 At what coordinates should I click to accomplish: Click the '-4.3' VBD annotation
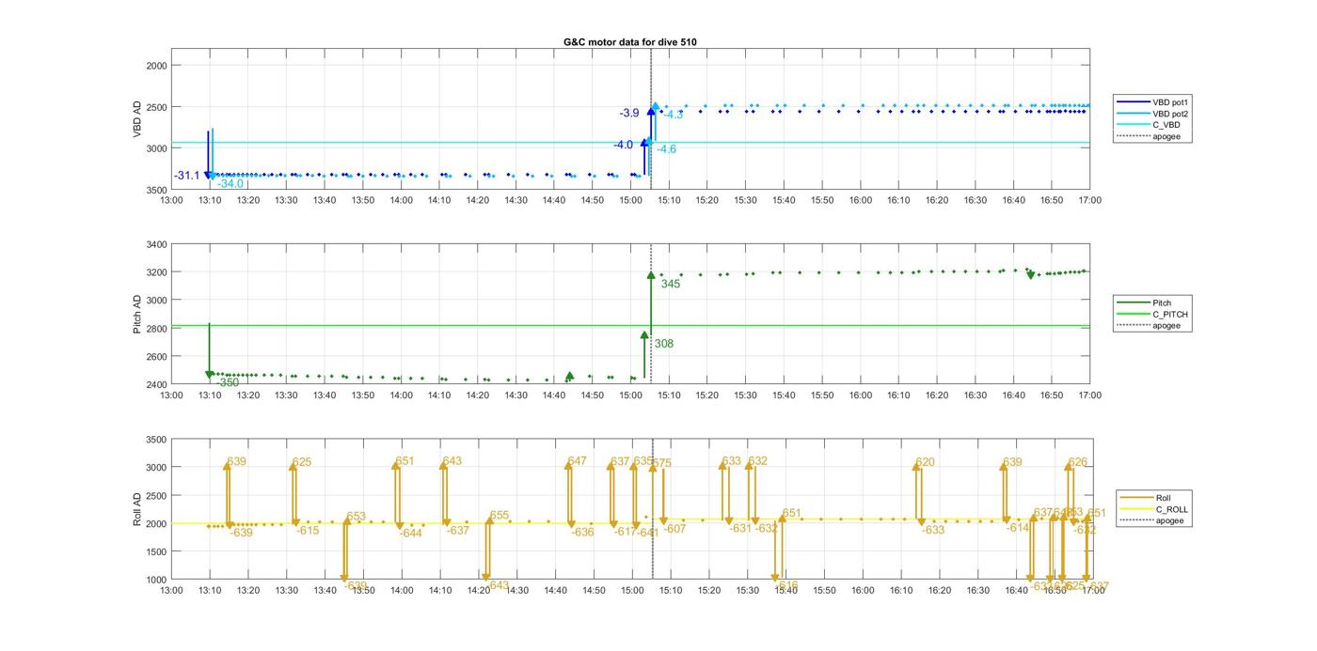pos(674,115)
